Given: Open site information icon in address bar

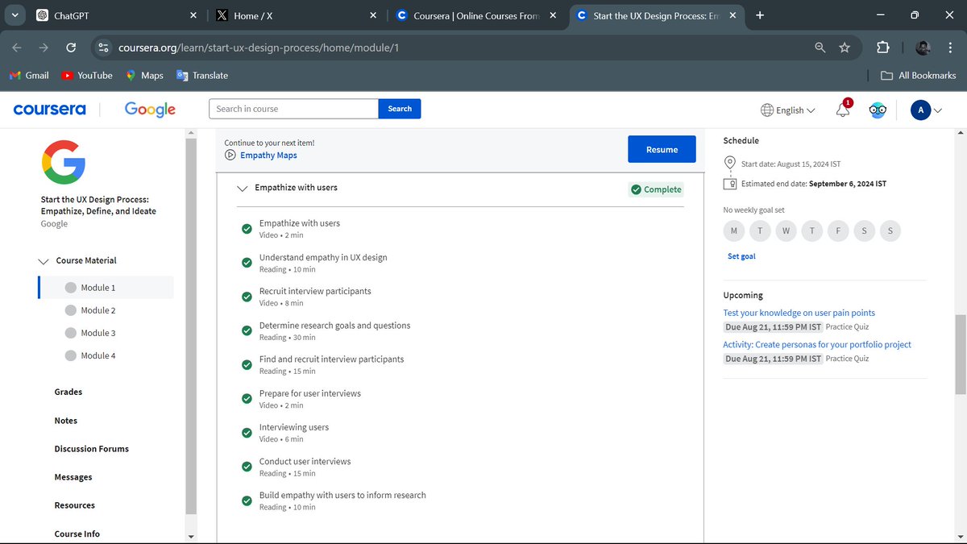Looking at the screenshot, I should tap(103, 48).
